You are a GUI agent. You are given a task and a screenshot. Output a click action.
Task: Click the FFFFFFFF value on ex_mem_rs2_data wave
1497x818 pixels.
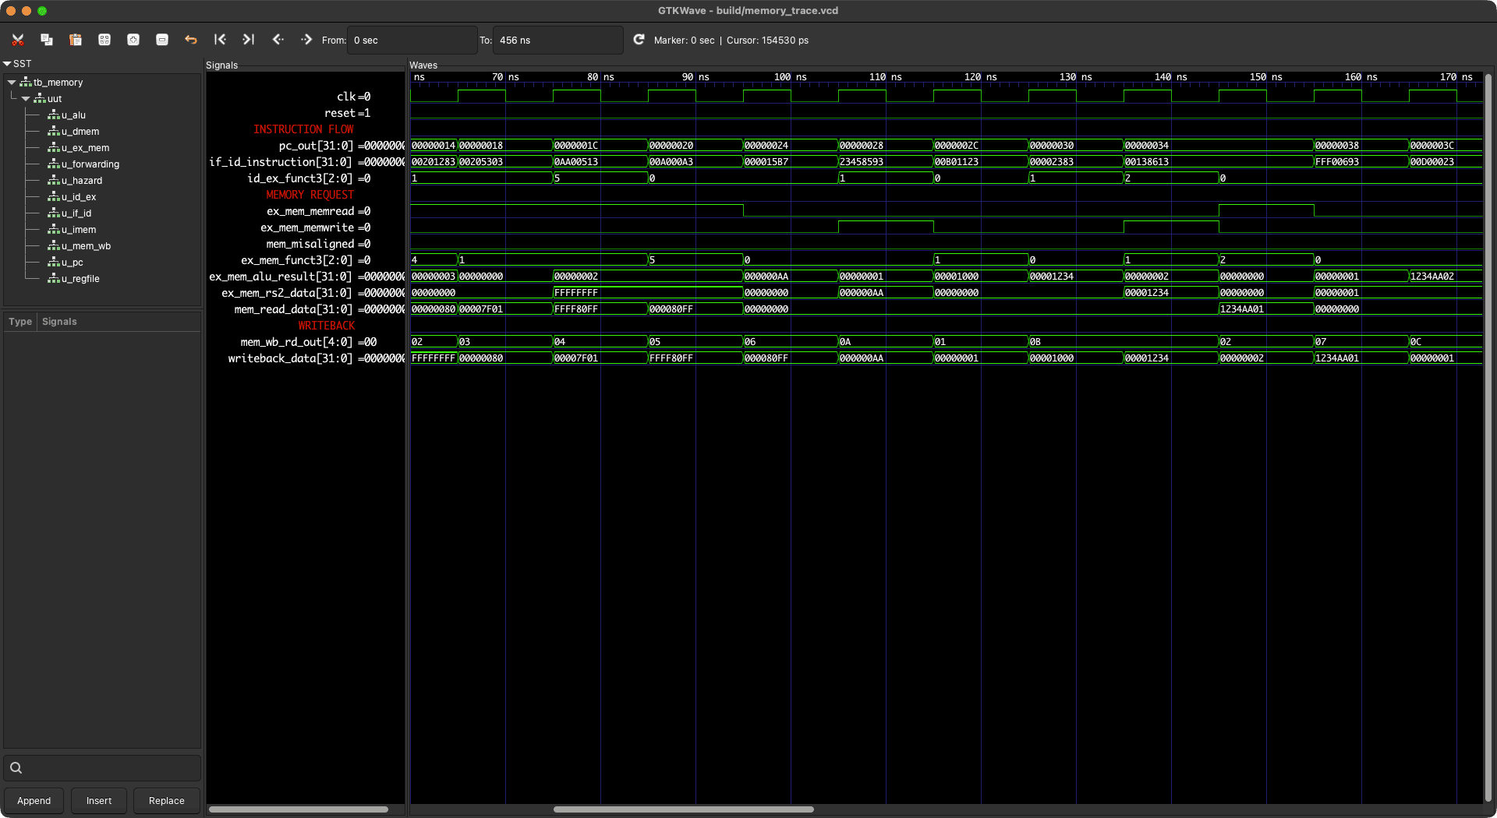tap(576, 293)
